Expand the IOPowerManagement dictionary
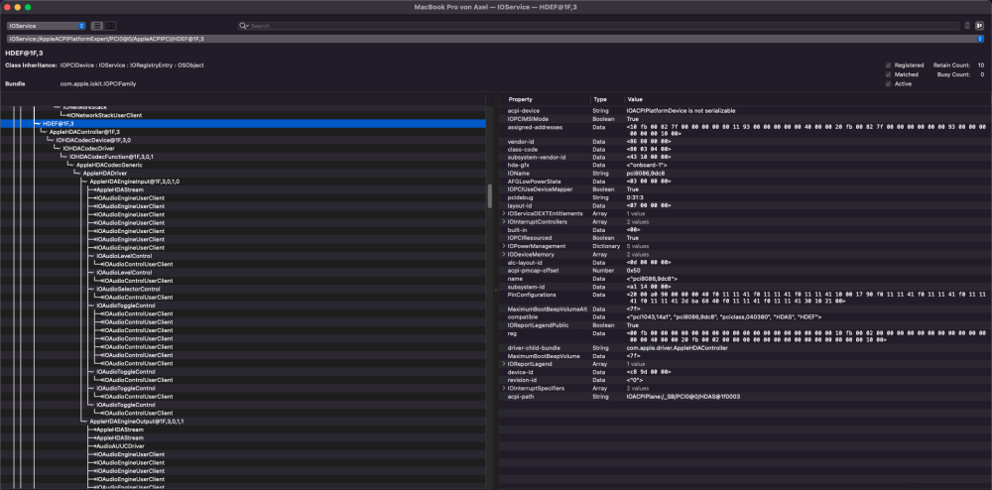 click(504, 246)
